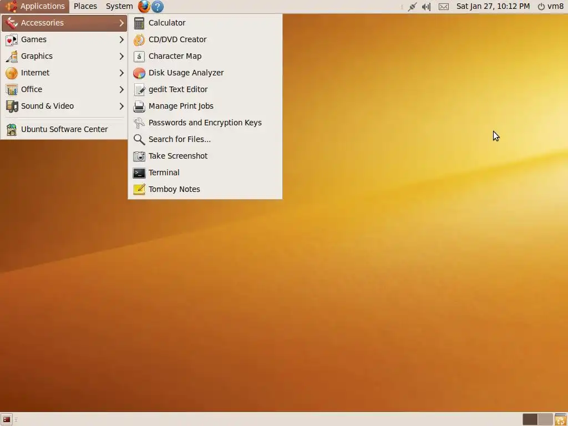Click the Manage Print Jobs printer icon
The image size is (568, 426).
coord(139,106)
